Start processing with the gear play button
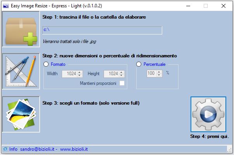 tap(208, 114)
